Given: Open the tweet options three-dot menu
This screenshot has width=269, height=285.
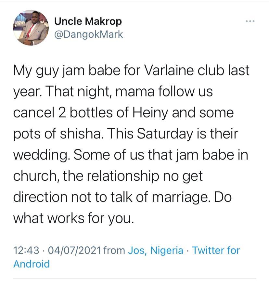Looking at the screenshot, I should [x=250, y=20].
